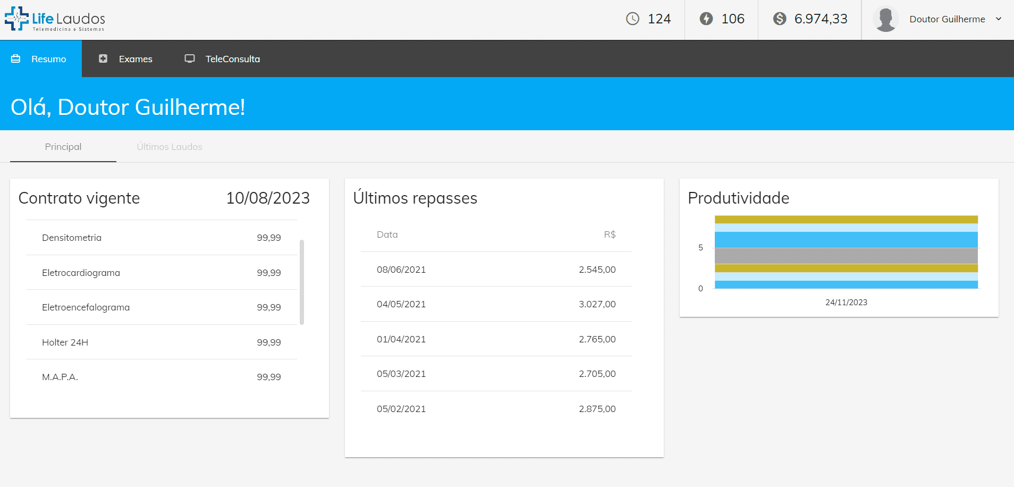The width and height of the screenshot is (1014, 487).
Task: Click the gray band in Produtividade chart
Action: (846, 256)
